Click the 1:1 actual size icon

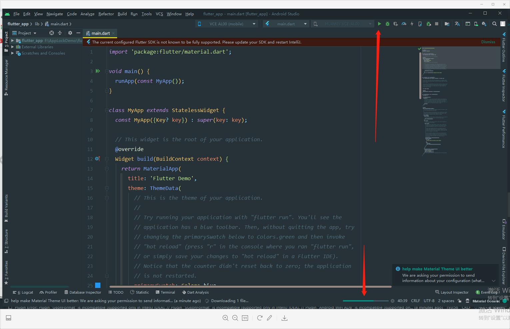click(245, 318)
